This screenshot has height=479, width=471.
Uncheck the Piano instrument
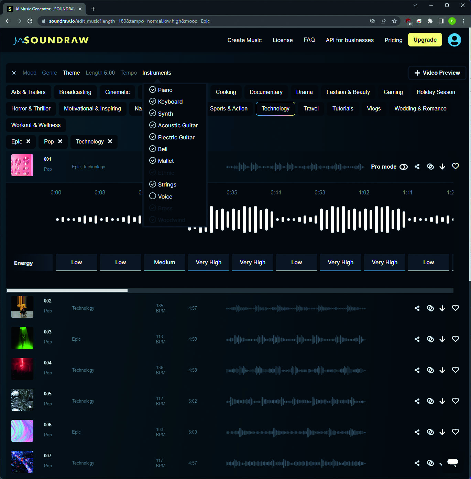coord(153,90)
